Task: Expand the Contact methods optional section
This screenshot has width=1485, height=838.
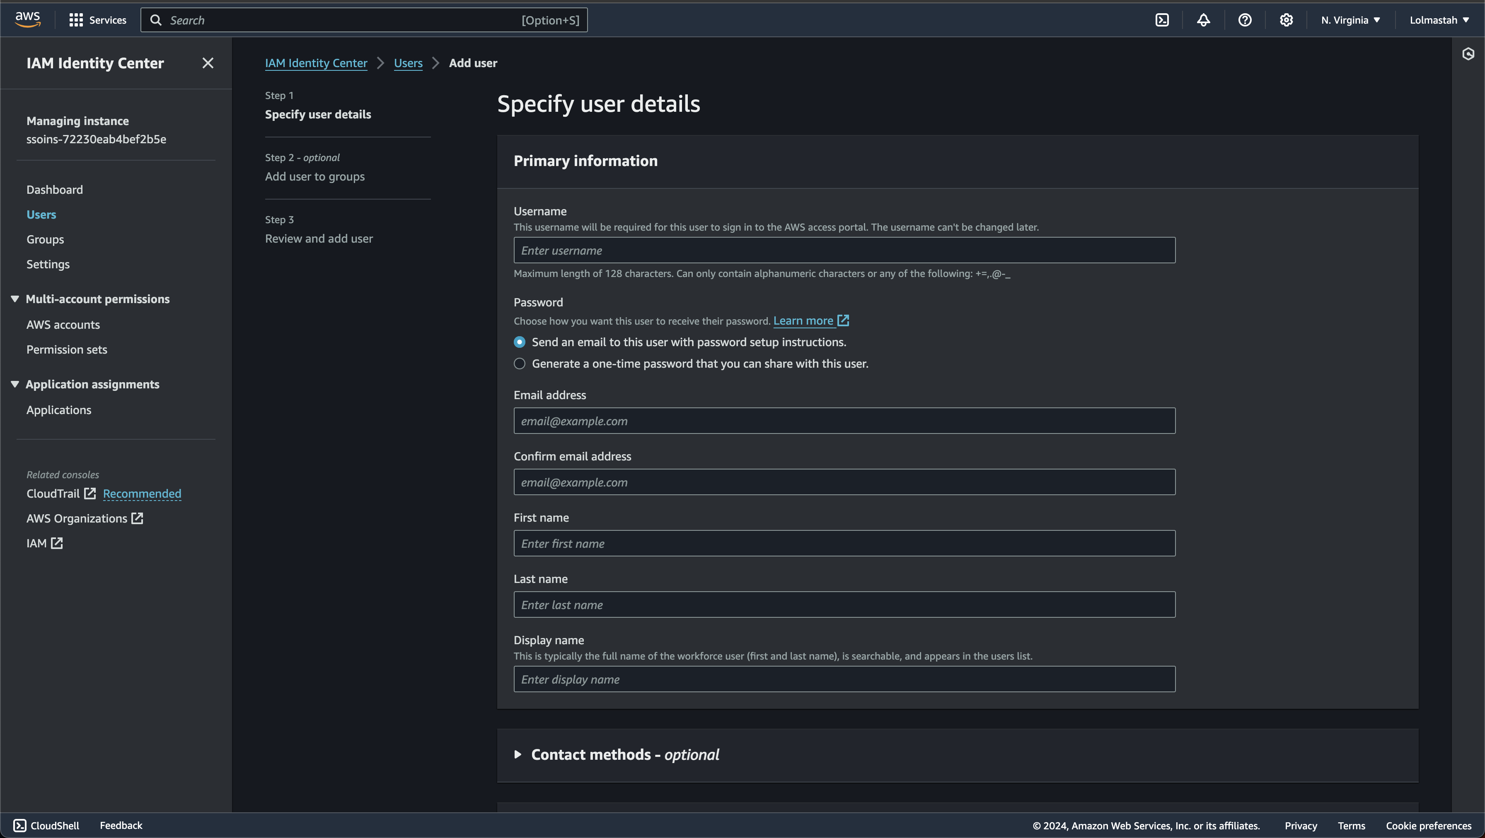Action: coord(518,754)
